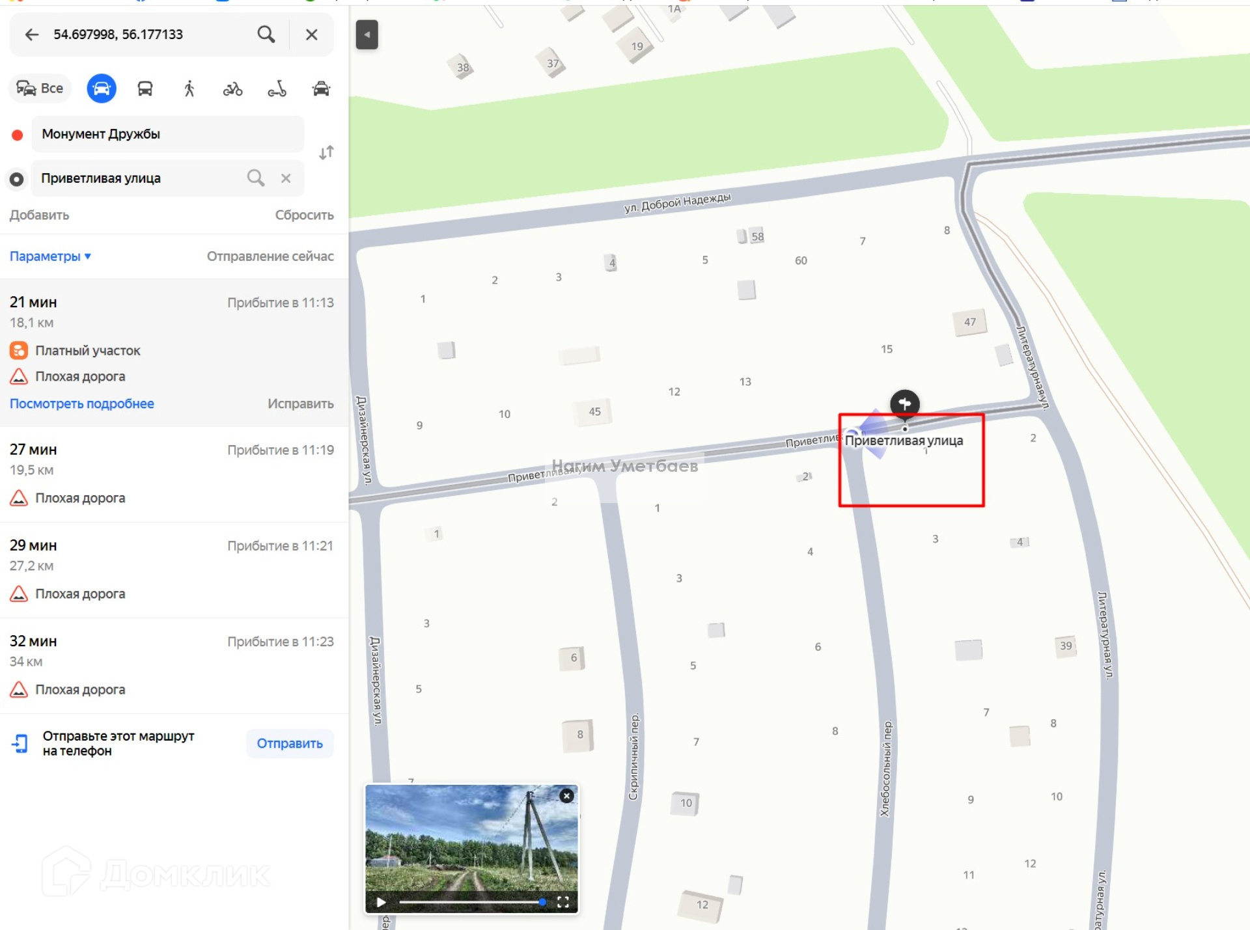Click the magnifier search icon in top bar

click(266, 34)
